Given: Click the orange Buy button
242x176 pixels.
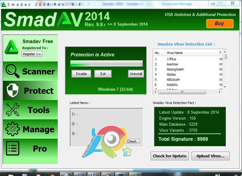Looking at the screenshot, I should (220, 24).
